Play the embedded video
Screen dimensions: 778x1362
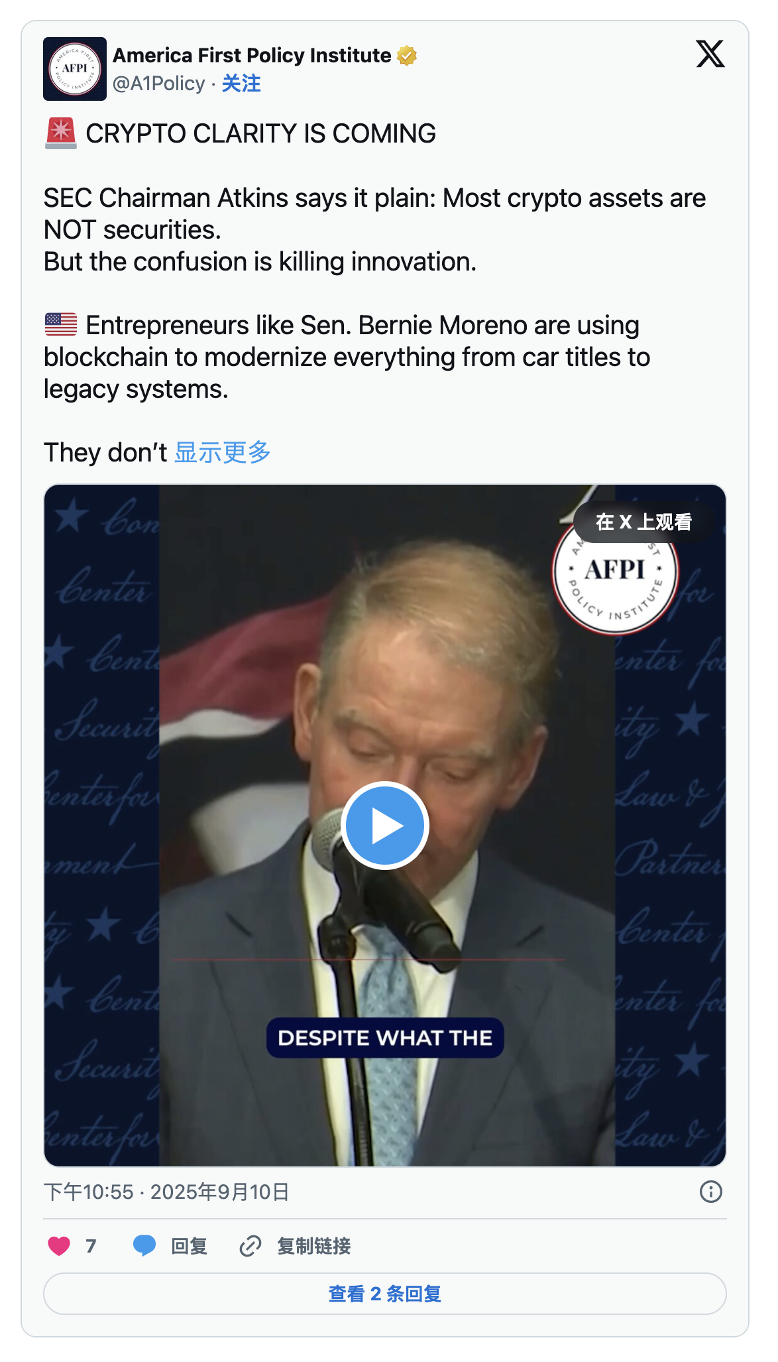(x=385, y=826)
